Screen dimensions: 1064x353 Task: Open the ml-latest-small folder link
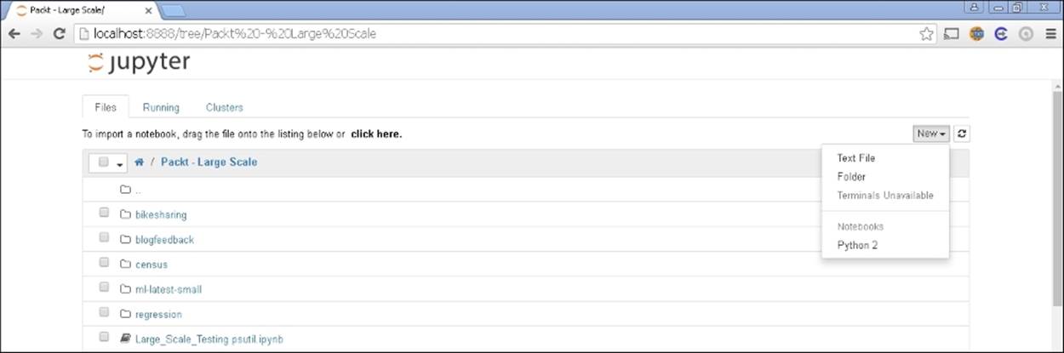(x=169, y=289)
